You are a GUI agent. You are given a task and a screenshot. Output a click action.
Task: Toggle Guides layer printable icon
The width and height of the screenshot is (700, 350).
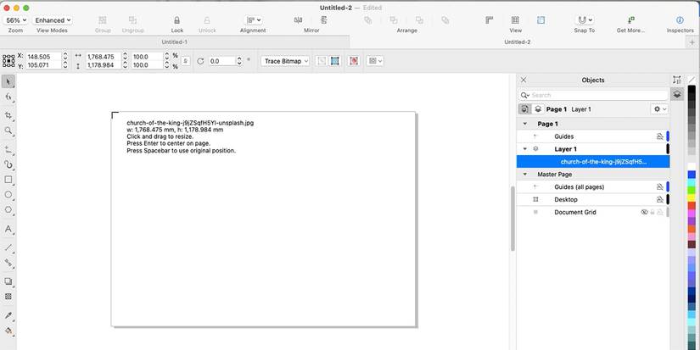[660, 136]
